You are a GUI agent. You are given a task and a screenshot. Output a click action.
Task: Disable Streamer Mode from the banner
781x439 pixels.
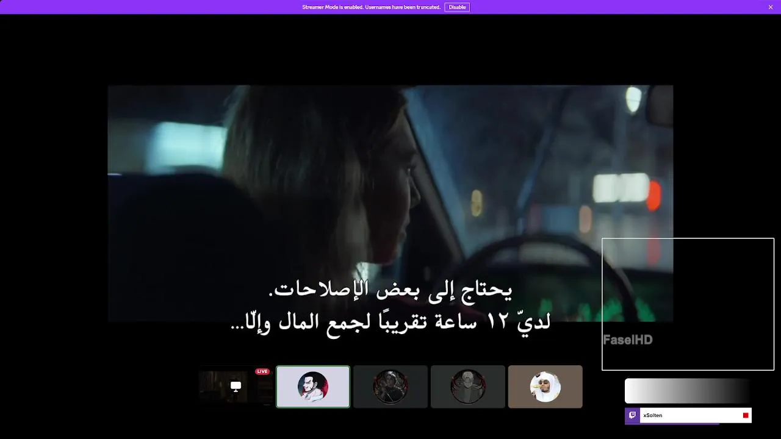click(457, 7)
